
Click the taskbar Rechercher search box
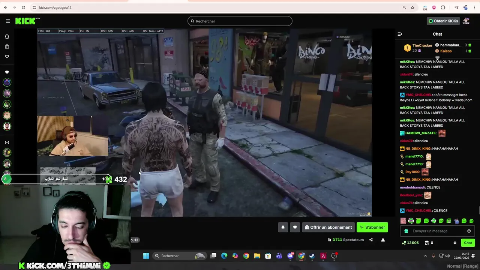point(180,256)
